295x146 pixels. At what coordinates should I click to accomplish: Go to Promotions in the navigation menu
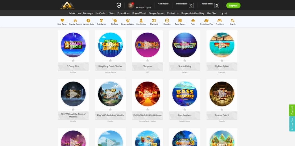click(x=123, y=13)
